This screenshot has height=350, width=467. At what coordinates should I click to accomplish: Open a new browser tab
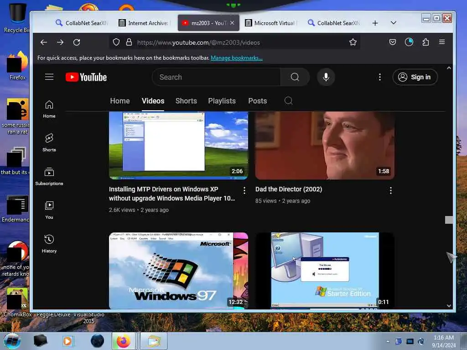pyautogui.click(x=375, y=23)
